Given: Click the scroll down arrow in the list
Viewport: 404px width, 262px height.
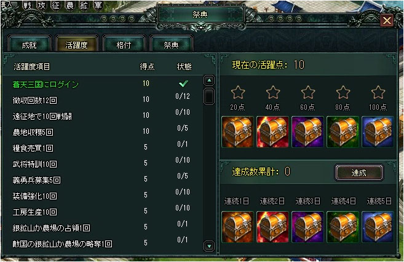Looking at the screenshot, I should tap(209, 246).
